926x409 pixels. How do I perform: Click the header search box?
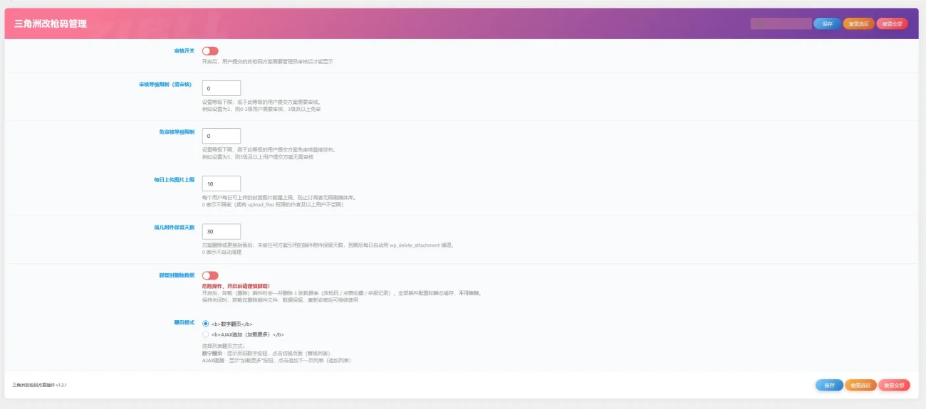coord(781,23)
